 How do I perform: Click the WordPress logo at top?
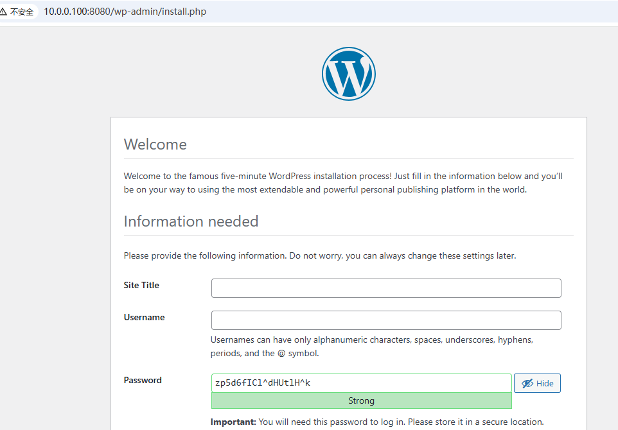[348, 74]
